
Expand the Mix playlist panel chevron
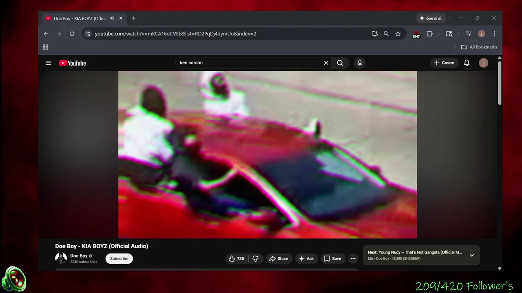[x=472, y=256]
